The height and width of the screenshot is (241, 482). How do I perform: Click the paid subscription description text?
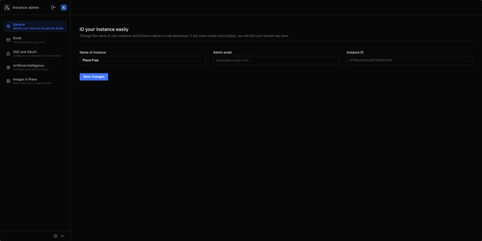coord(184,36)
